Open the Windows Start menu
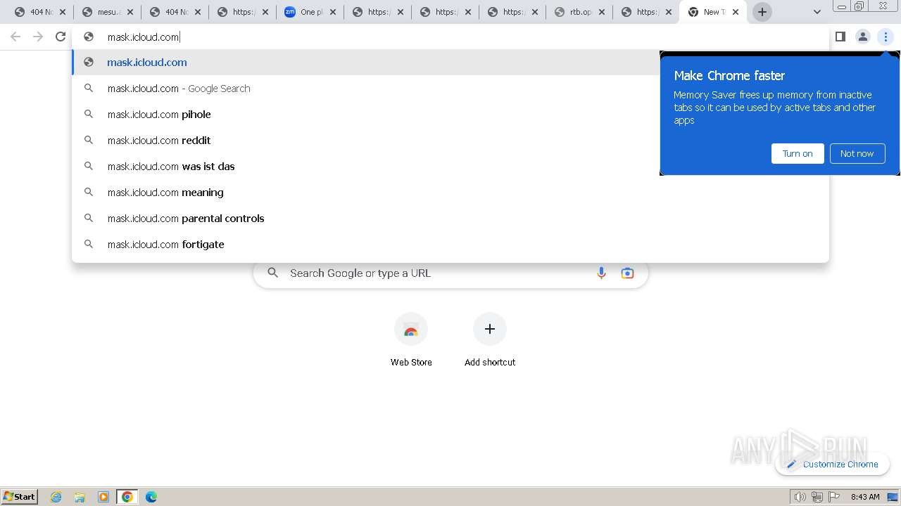 pyautogui.click(x=20, y=496)
